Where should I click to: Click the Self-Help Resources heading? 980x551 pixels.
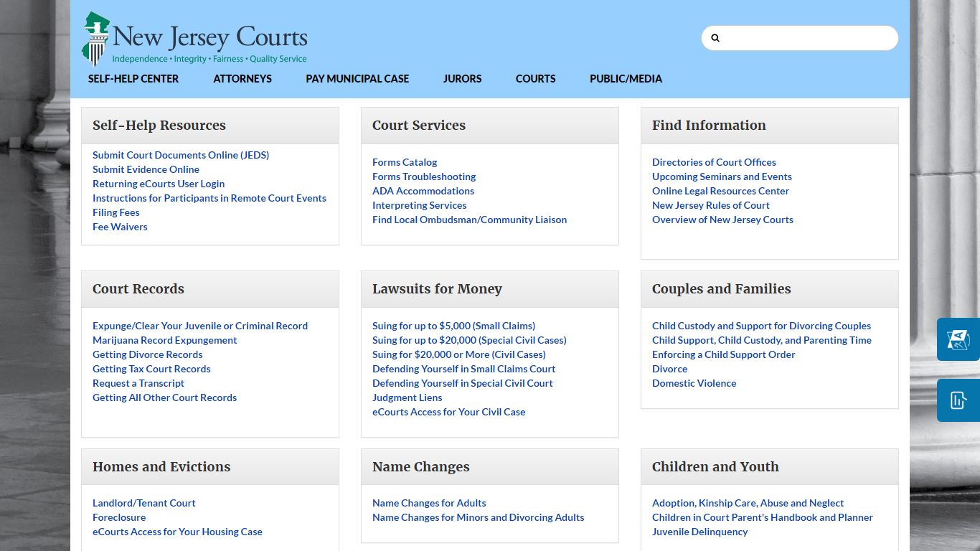(x=159, y=126)
